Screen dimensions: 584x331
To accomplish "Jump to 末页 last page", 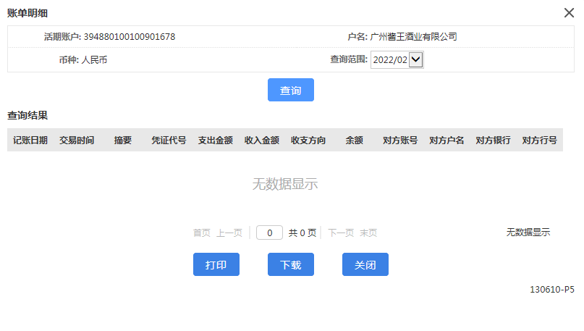I will [368, 233].
